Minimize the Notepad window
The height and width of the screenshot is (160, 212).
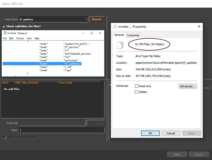pos(83,33)
